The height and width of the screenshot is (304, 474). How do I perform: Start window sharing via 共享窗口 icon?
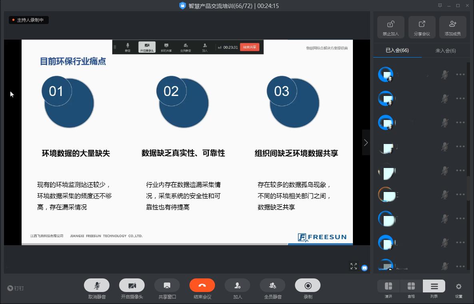pos(167,285)
